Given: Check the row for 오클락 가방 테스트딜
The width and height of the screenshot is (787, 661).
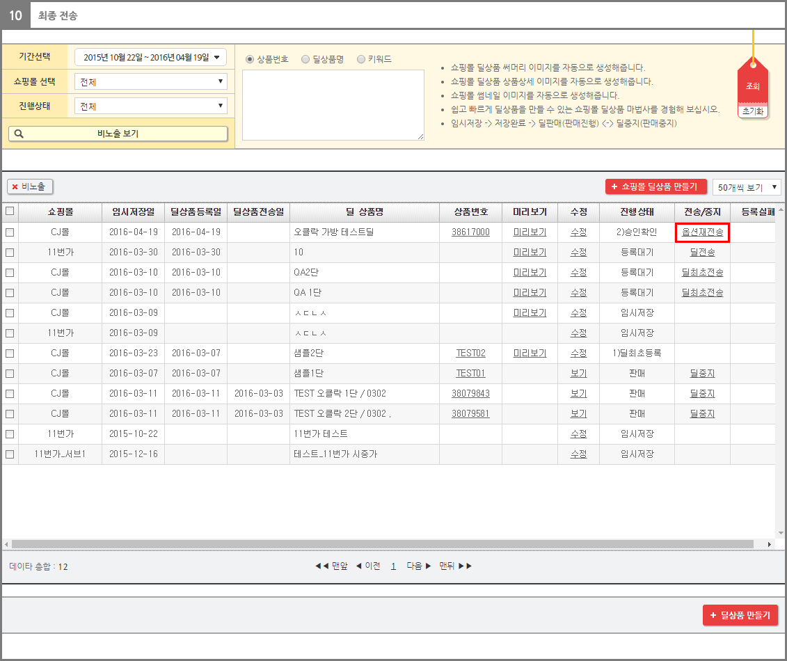Looking at the screenshot, I should click(x=10, y=232).
